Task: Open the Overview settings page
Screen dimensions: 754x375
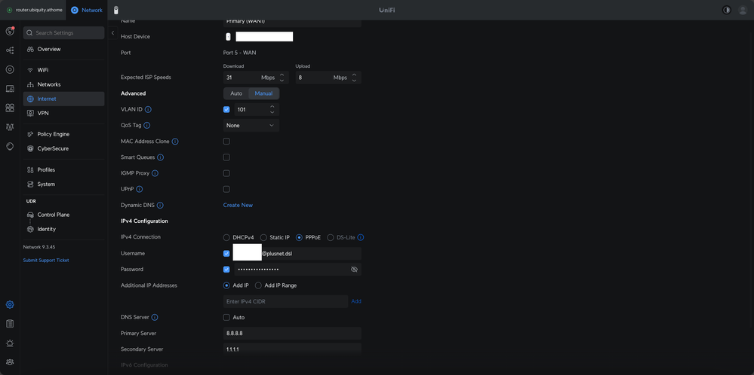Action: point(63,49)
